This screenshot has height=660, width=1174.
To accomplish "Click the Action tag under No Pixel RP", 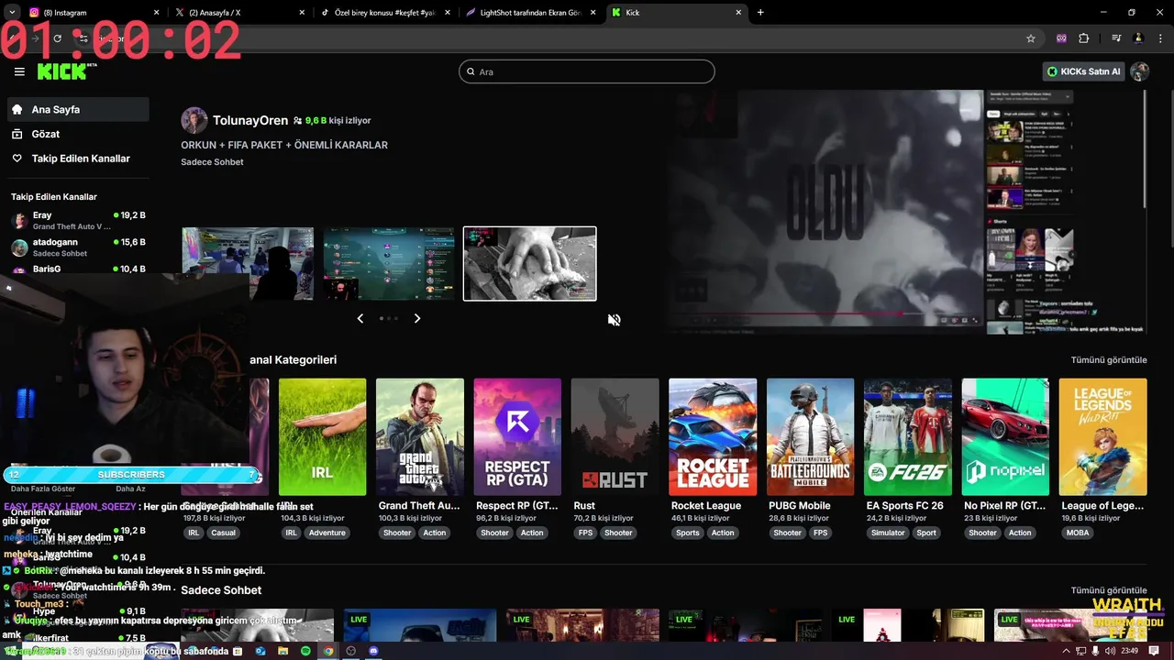I will 1020,533.
